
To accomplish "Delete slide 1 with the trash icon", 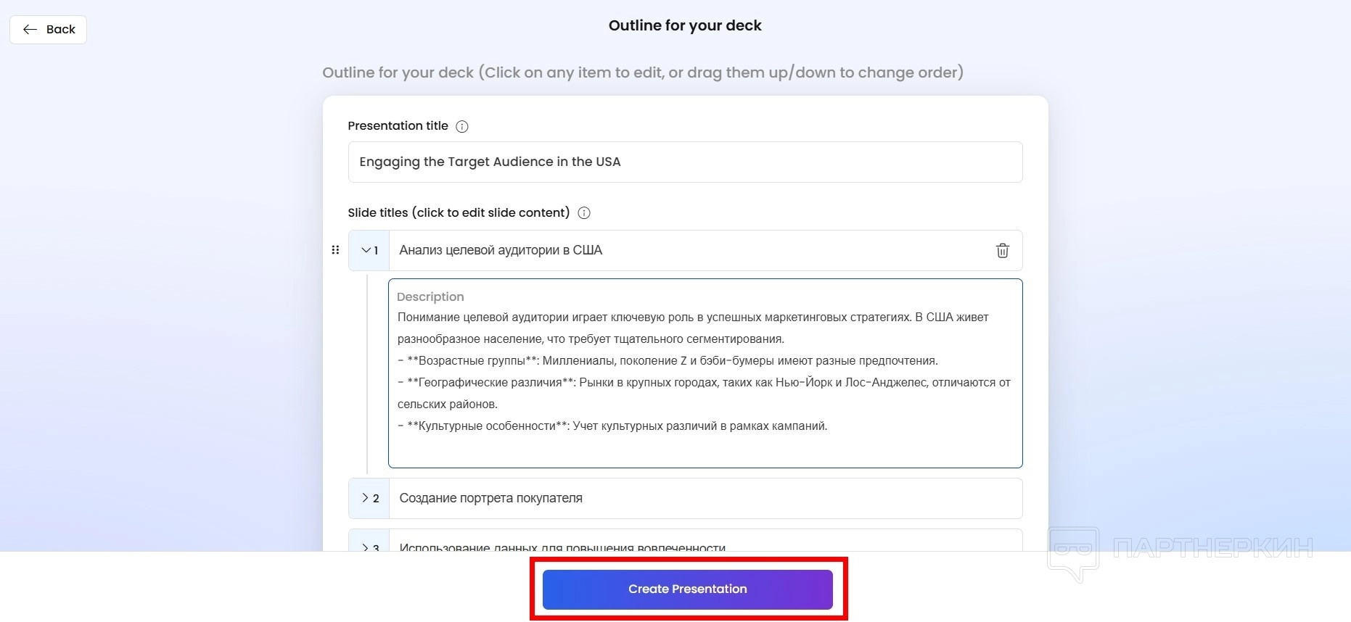I will (1002, 251).
